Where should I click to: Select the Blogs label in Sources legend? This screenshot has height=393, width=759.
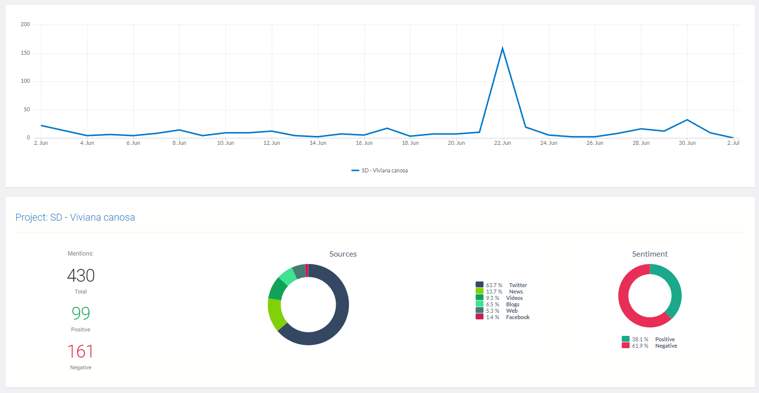(x=512, y=304)
